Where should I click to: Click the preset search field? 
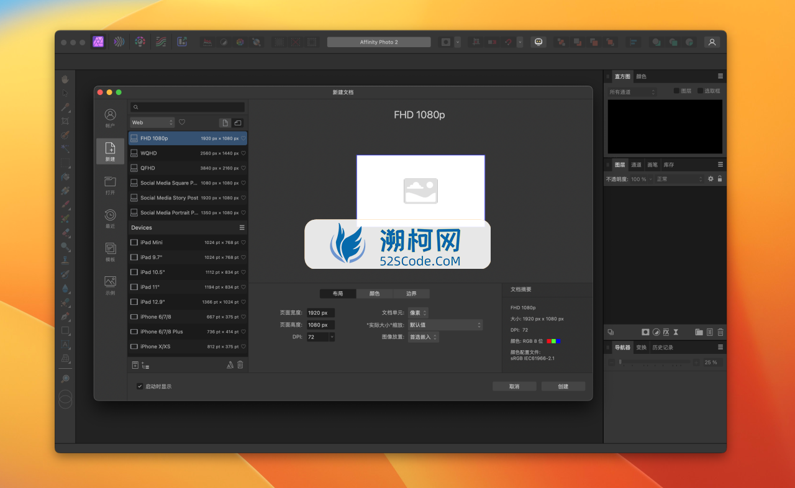tap(188, 107)
